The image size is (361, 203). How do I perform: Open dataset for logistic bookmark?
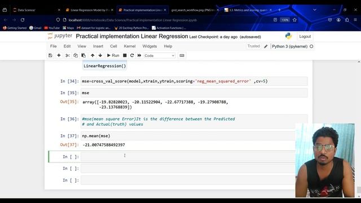pyautogui.click(x=94, y=28)
